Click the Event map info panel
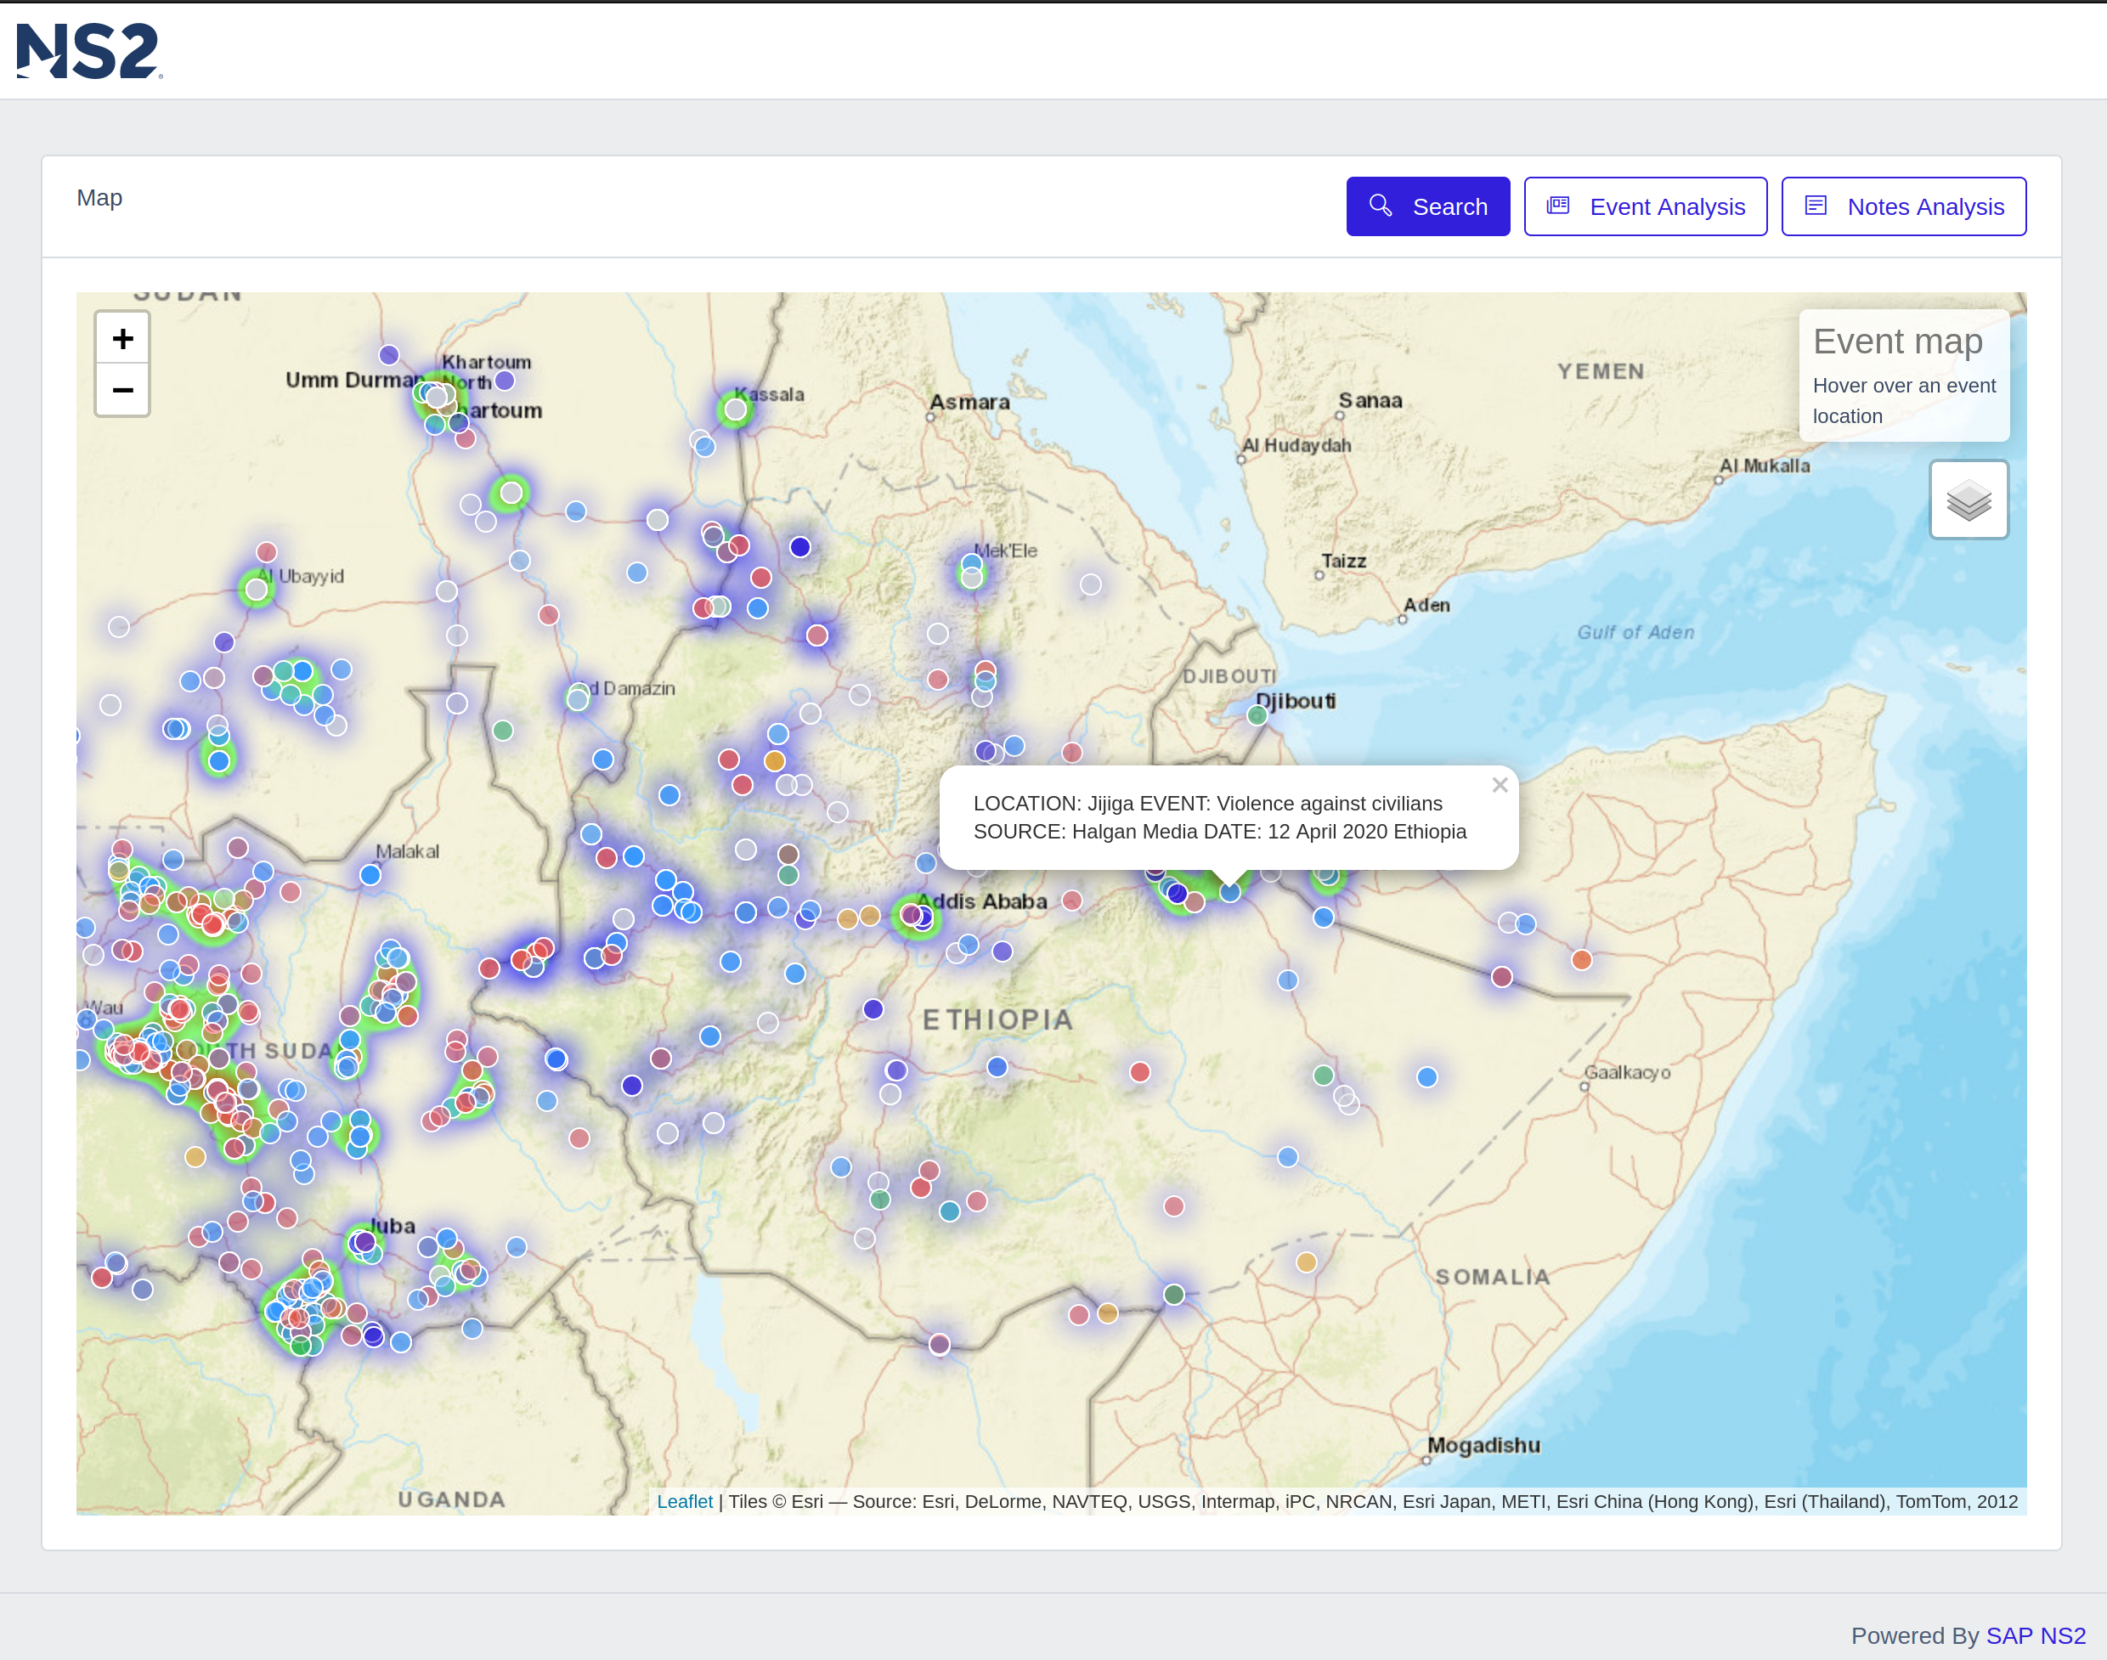The width and height of the screenshot is (2107, 1660). (x=1903, y=375)
